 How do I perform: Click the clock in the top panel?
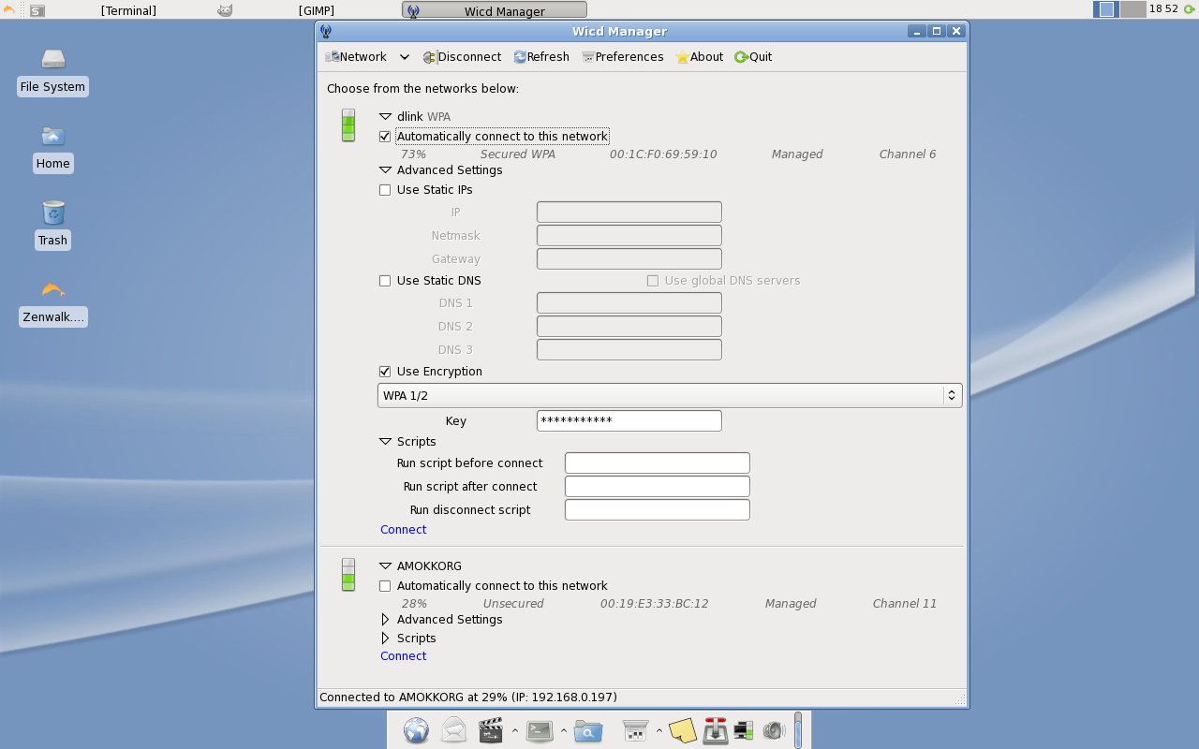click(x=1163, y=9)
